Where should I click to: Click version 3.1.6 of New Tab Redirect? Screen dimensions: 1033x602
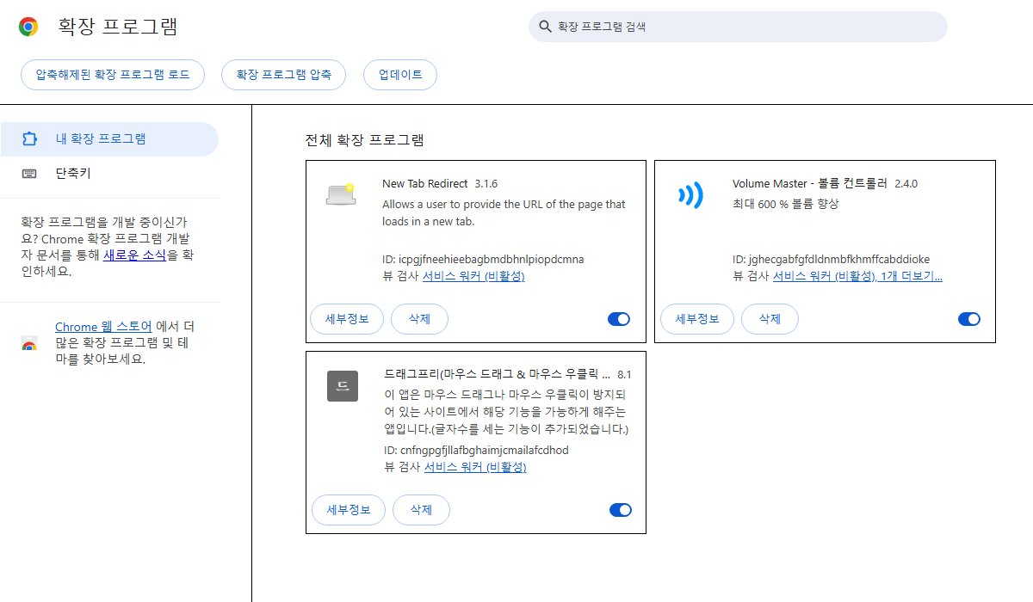(486, 183)
